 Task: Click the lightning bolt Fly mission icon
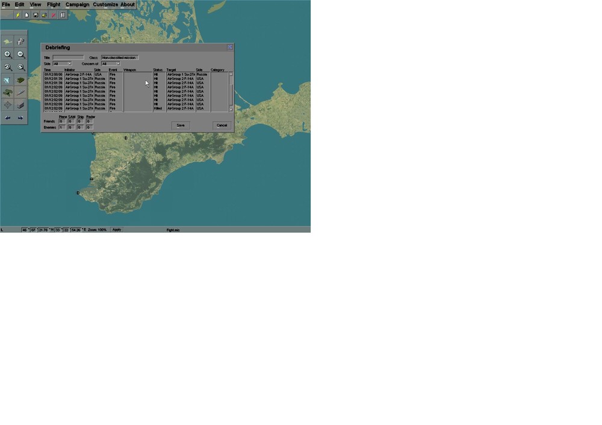coord(17,15)
